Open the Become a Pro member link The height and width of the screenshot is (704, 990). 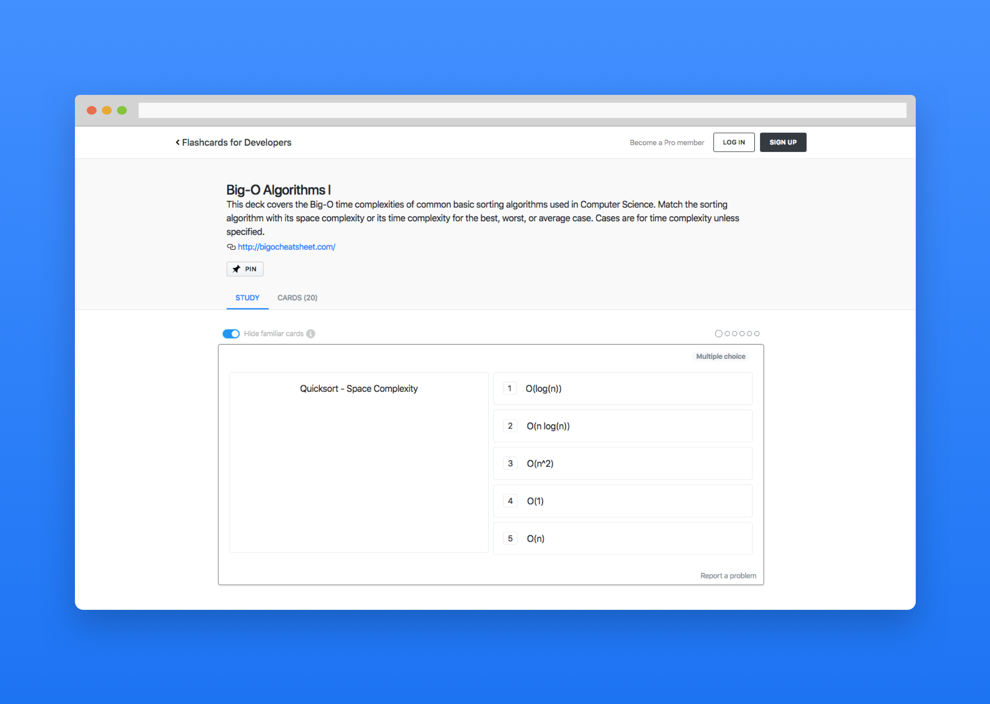click(667, 142)
